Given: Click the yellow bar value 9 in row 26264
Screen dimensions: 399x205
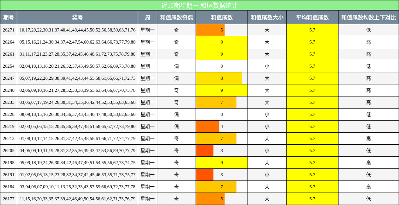Looking at the screenshot, I should pos(222,42).
